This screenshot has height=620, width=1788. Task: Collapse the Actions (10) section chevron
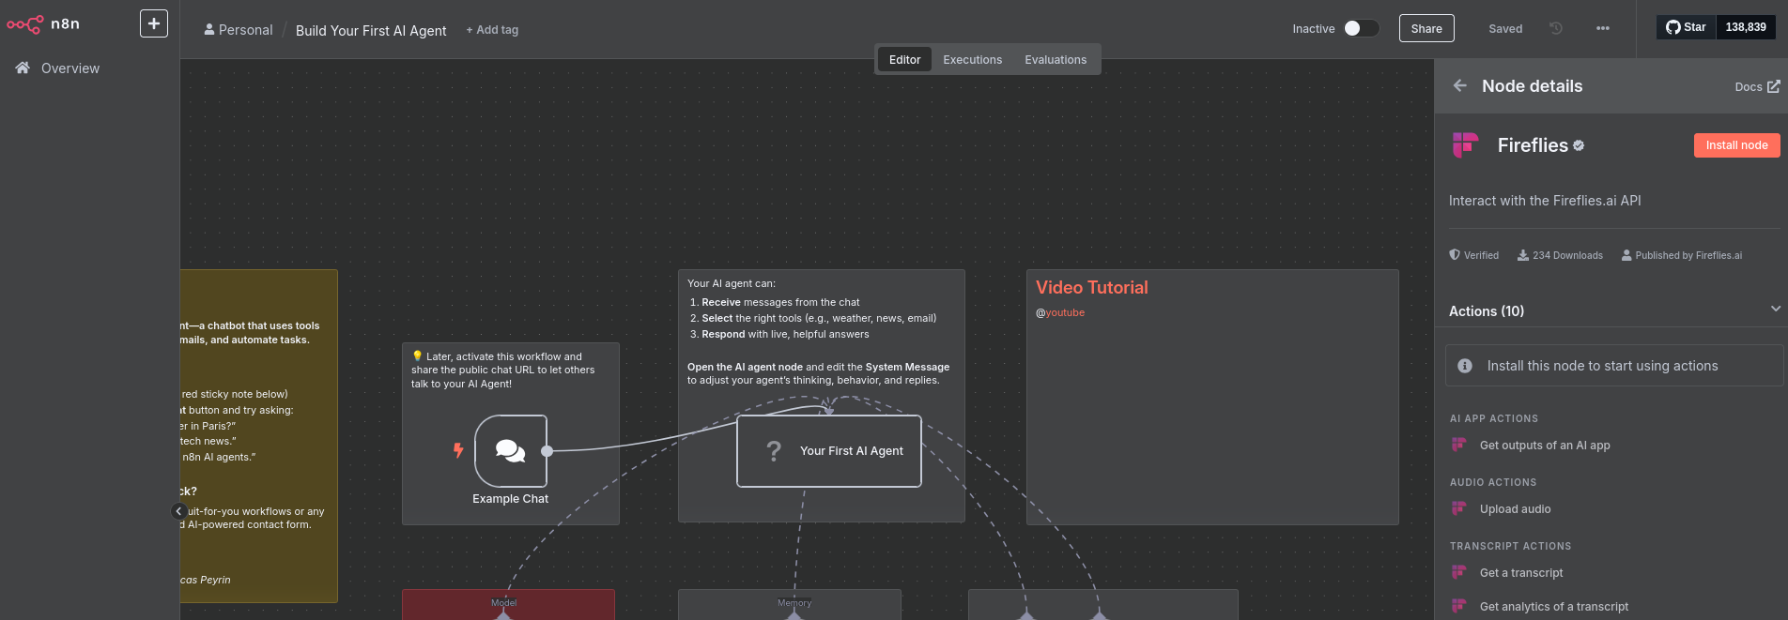(1775, 309)
